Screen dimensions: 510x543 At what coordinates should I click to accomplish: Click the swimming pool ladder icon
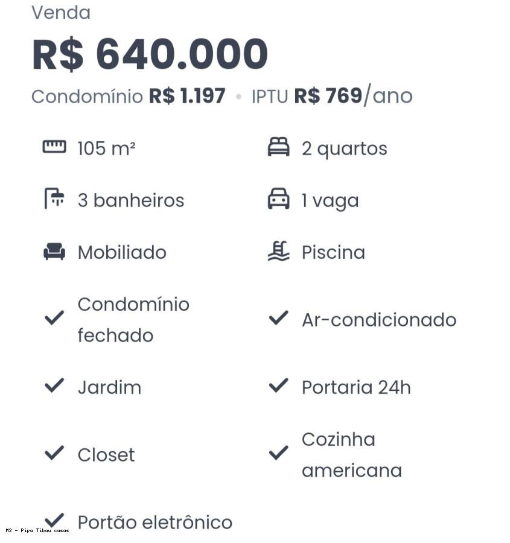(279, 251)
